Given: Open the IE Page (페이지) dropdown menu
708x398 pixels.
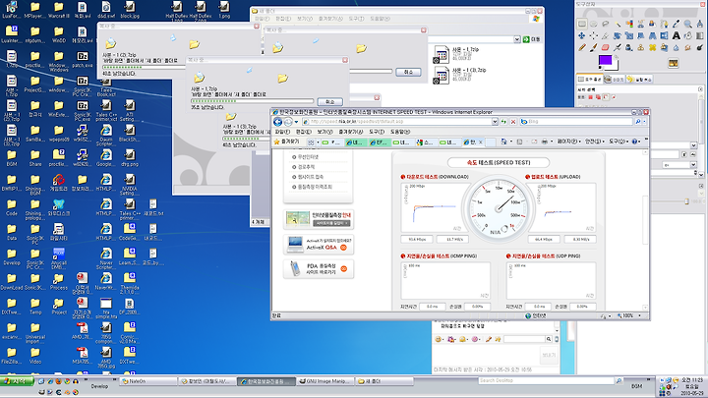Looking at the screenshot, I should [569, 142].
